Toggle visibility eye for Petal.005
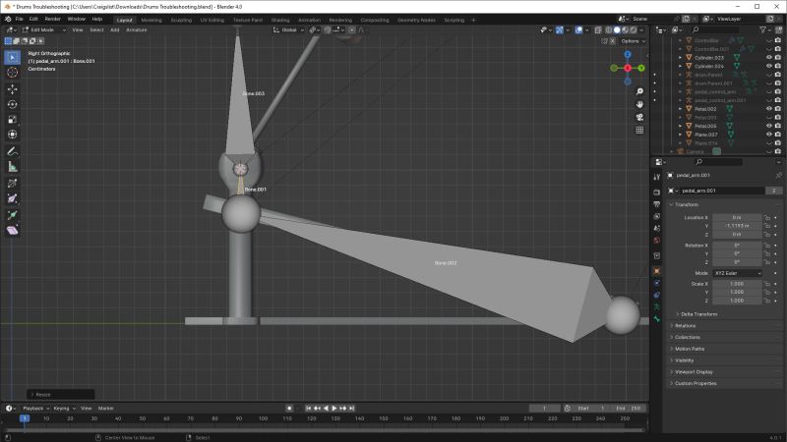The height and width of the screenshot is (442, 787). [x=769, y=126]
